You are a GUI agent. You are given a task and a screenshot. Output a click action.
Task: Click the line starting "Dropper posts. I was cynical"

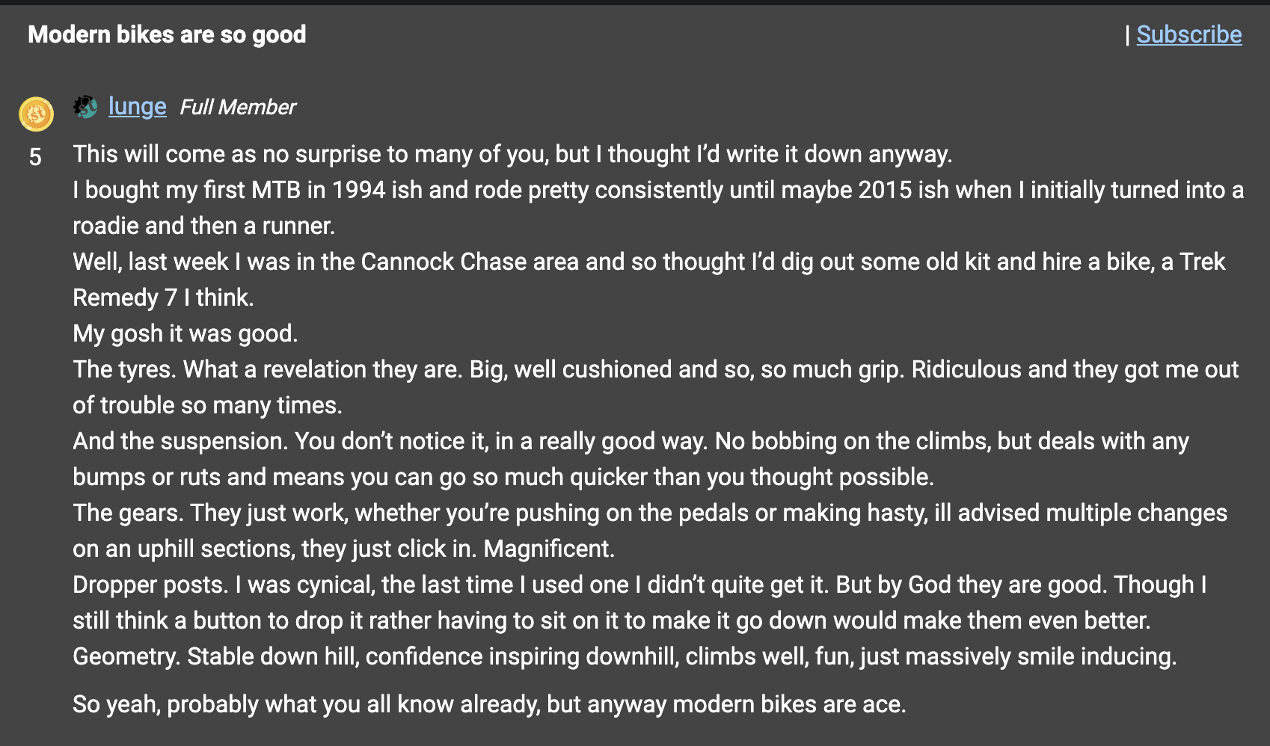coord(639,585)
